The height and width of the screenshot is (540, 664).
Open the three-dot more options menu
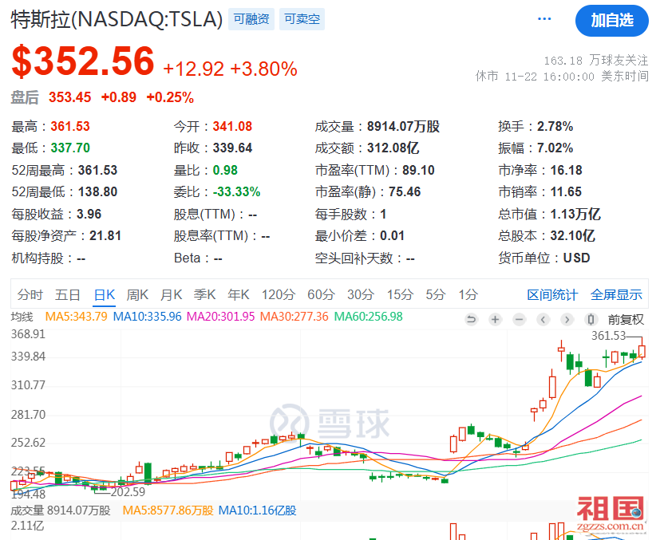pos(544,19)
